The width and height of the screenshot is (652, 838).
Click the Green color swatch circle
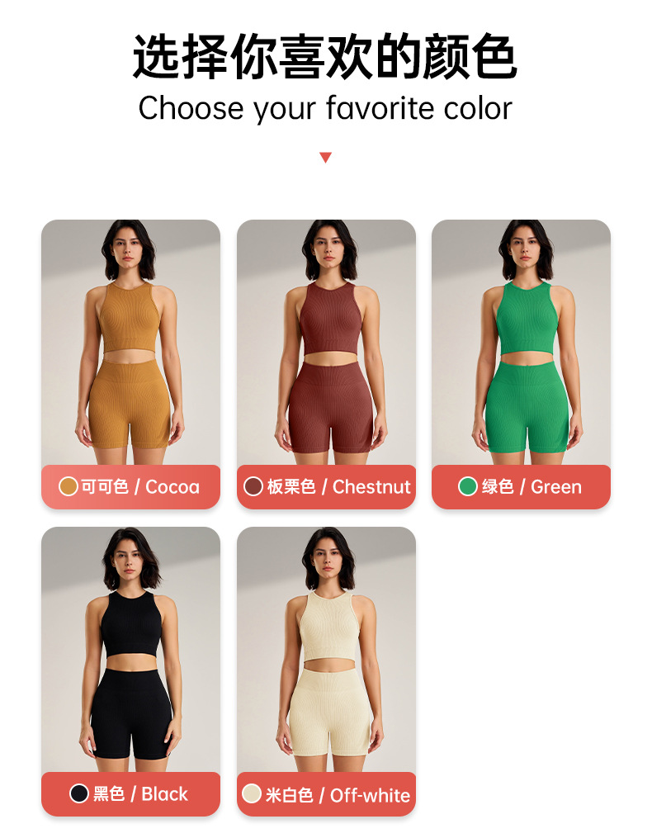tap(468, 486)
